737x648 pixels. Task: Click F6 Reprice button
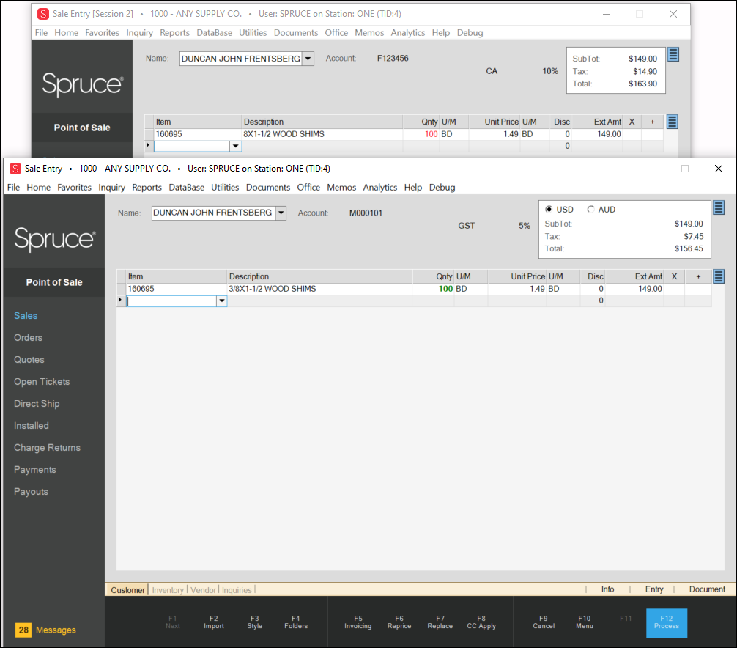pos(399,622)
